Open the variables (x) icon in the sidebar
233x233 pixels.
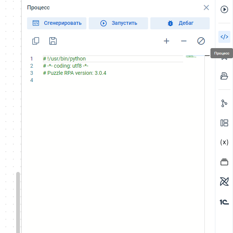pyautogui.click(x=224, y=142)
